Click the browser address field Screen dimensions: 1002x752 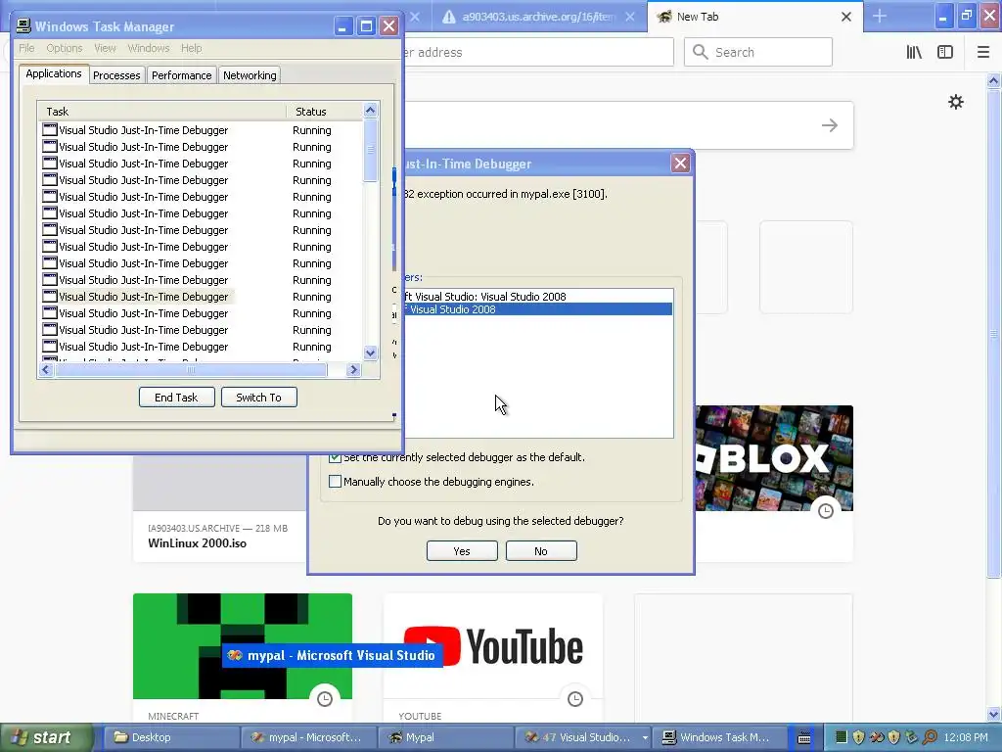[x=537, y=53]
